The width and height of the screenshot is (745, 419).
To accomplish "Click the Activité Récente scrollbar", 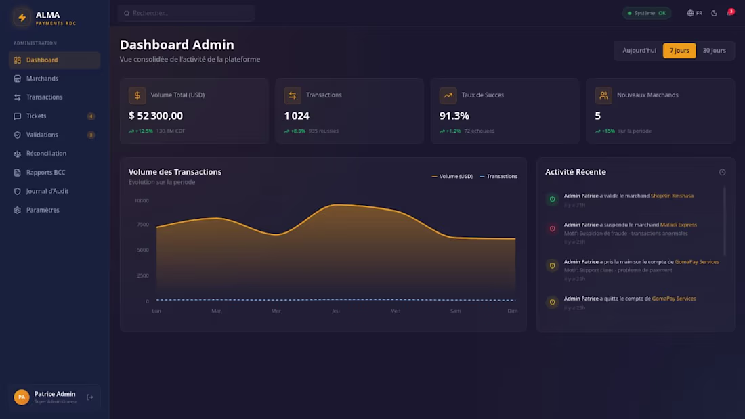I will (x=725, y=221).
